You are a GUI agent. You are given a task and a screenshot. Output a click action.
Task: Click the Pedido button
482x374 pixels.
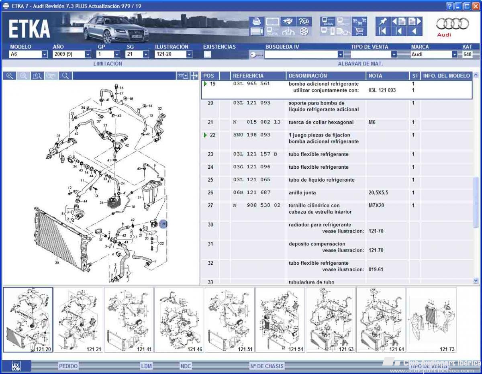click(68, 366)
